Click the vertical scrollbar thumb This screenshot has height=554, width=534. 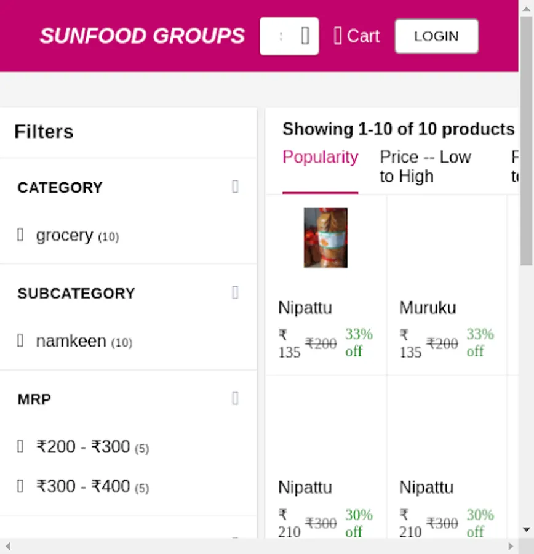[526, 142]
